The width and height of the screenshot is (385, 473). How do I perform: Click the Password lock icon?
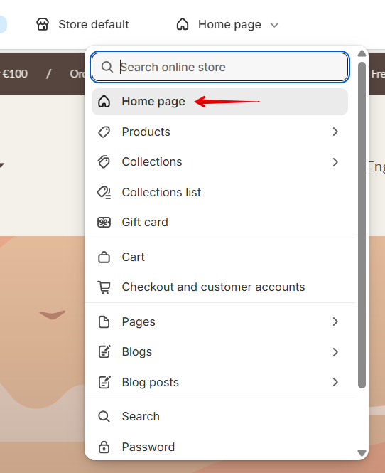pyautogui.click(x=104, y=447)
